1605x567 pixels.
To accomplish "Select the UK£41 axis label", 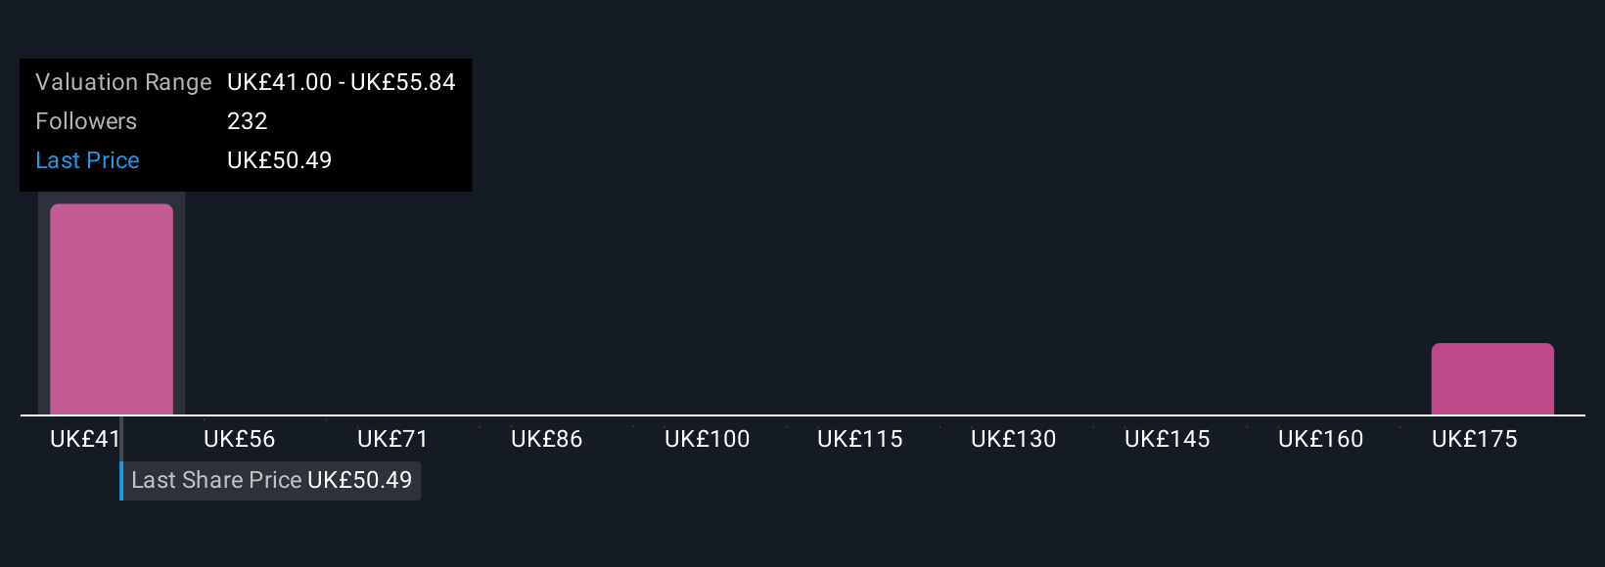I will point(85,439).
